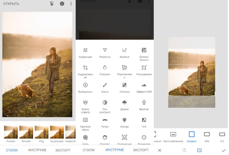229x155 pixels.
Task: Open the edit stack layers menu
Action: pyautogui.click(x=52, y=4)
